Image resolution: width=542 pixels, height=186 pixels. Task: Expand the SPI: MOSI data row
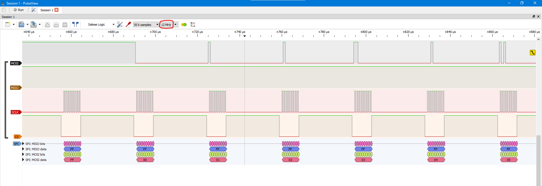click(23, 160)
